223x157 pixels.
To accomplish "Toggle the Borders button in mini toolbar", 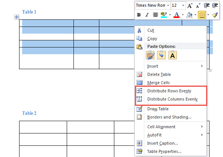I will click(x=202, y=15).
